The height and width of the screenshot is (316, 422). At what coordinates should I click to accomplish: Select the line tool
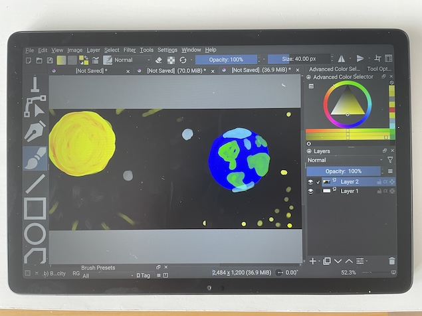click(35, 184)
